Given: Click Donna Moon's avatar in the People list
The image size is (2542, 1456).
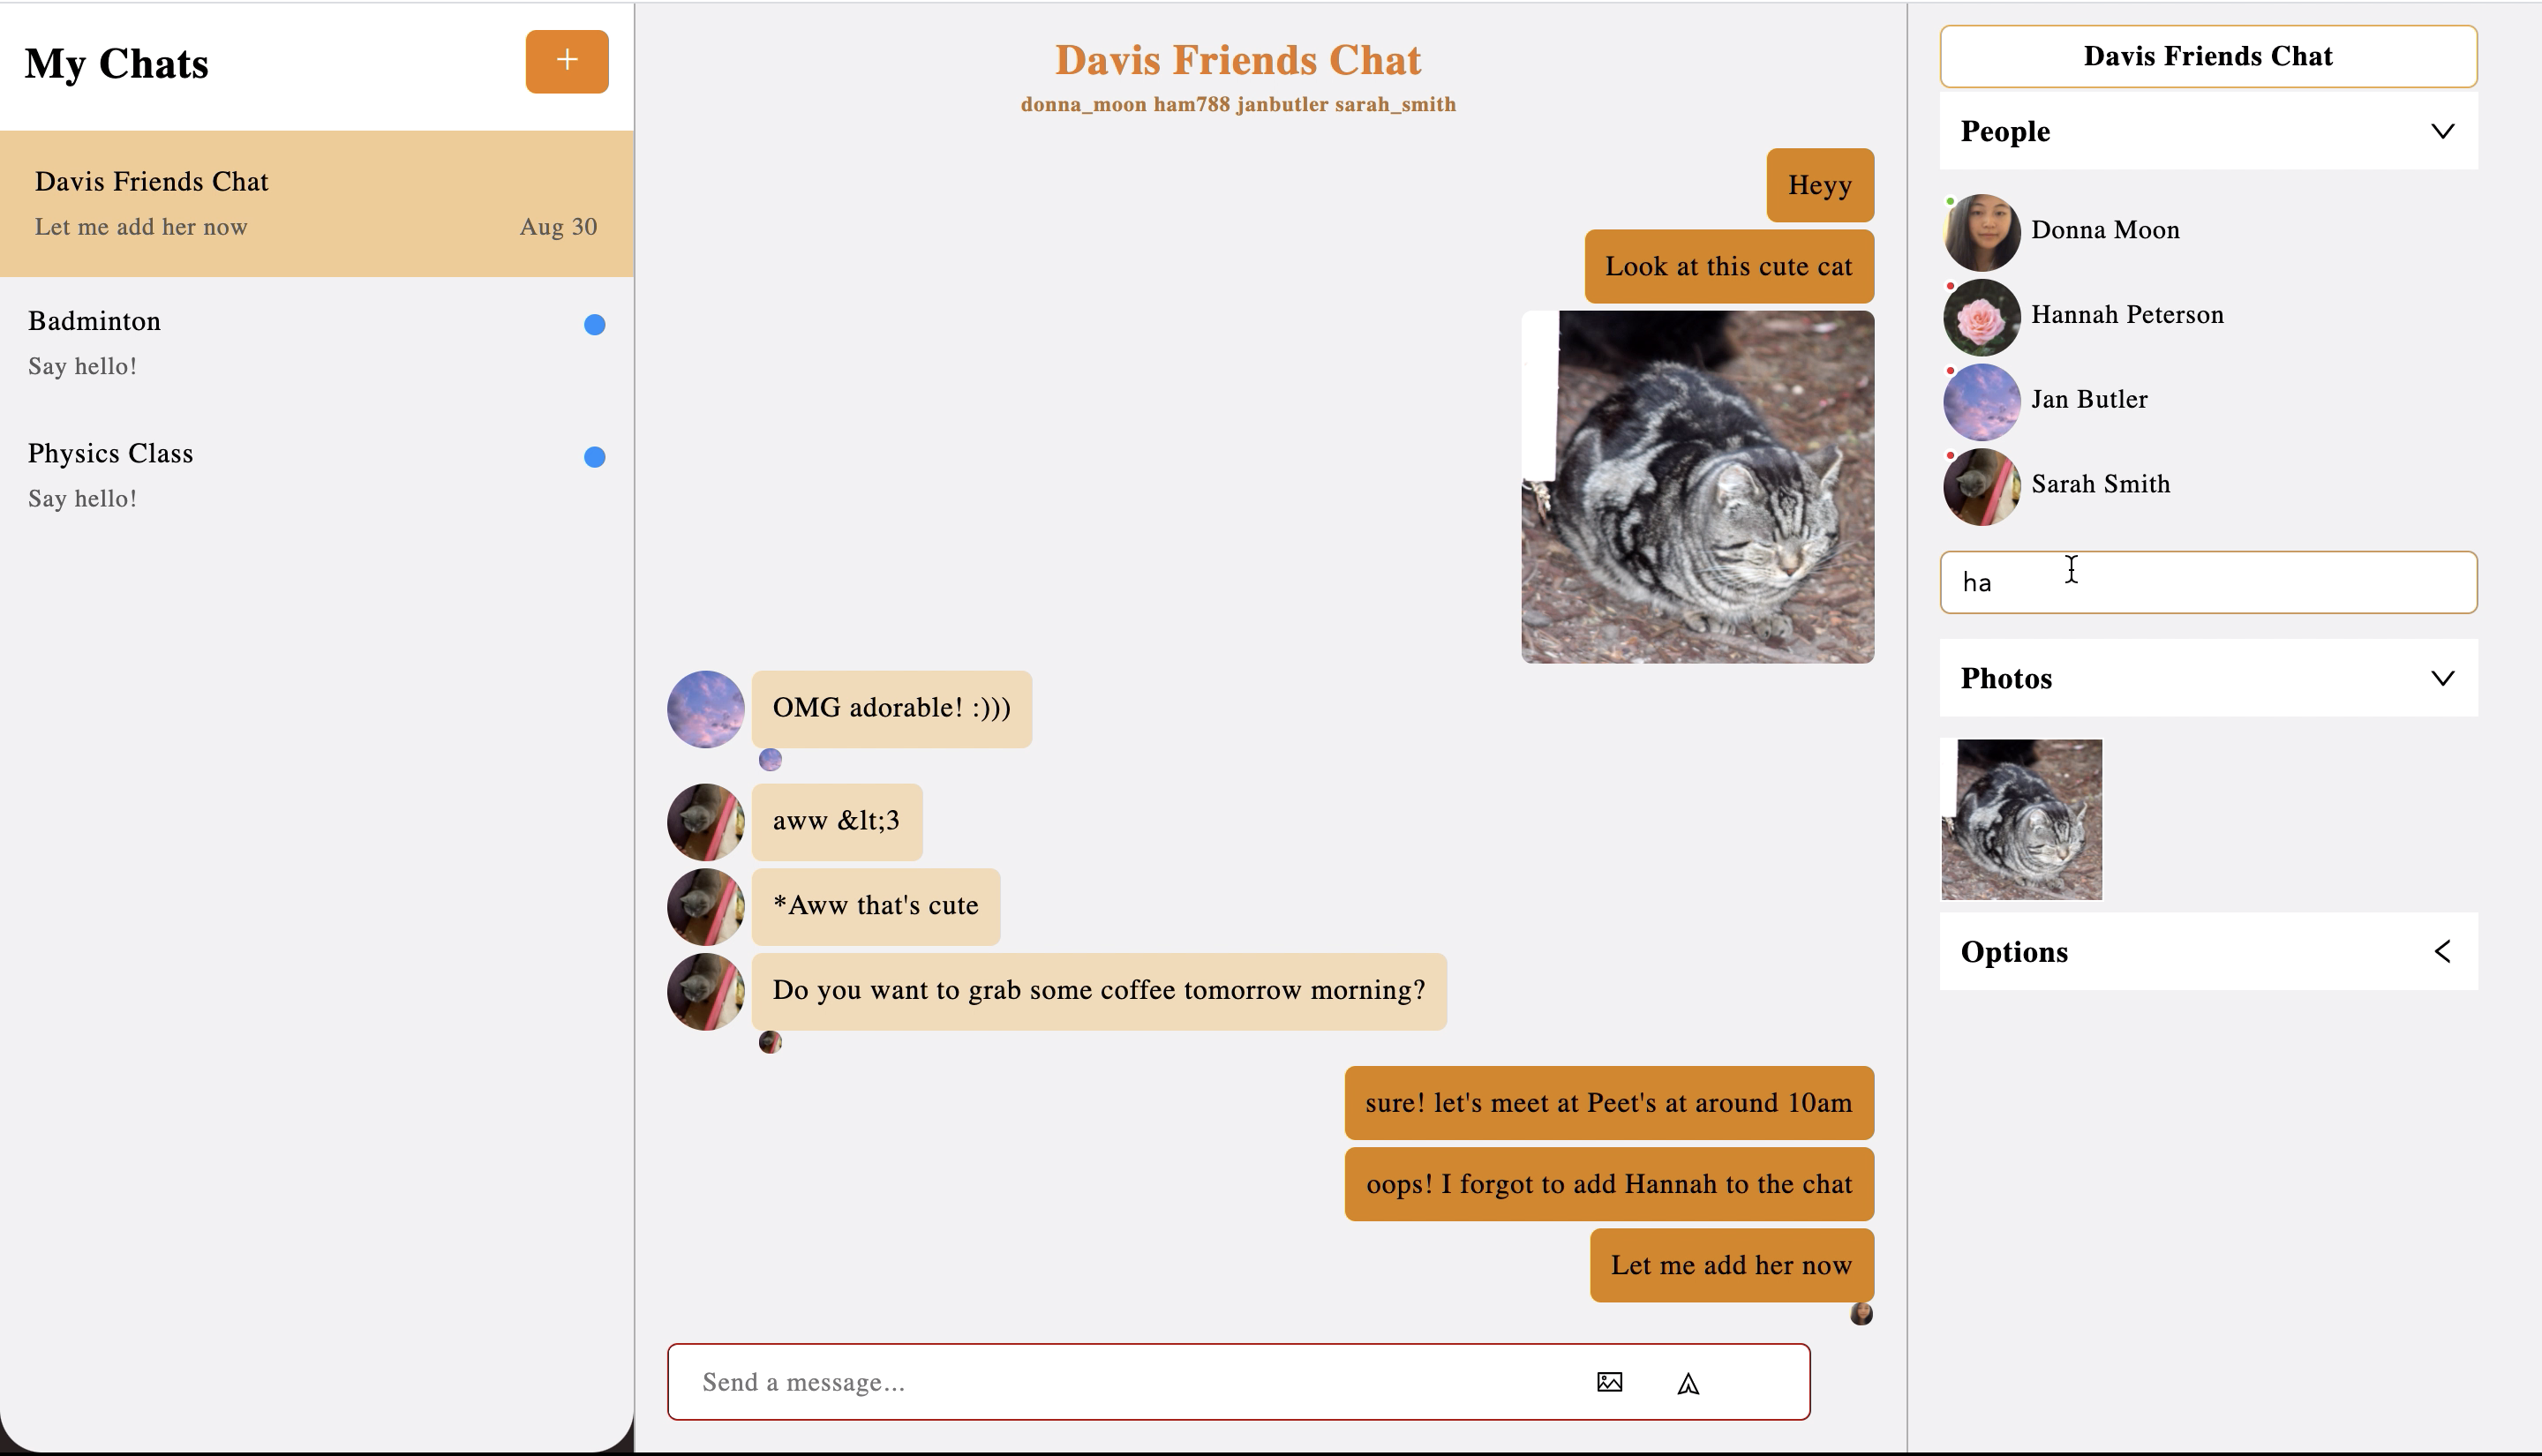Looking at the screenshot, I should [x=1981, y=230].
